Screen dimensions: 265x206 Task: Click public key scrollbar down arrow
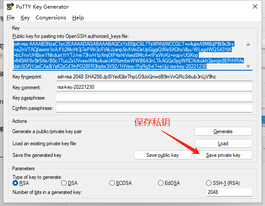[x=248, y=66]
